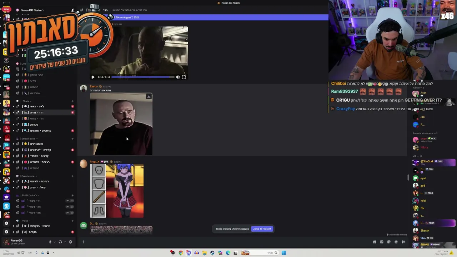Open Google Chrome from the taskbar
The image size is (457, 257).
pyautogui.click(x=181, y=253)
